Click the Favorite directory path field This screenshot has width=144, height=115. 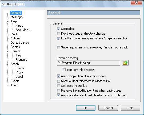click(x=88, y=63)
